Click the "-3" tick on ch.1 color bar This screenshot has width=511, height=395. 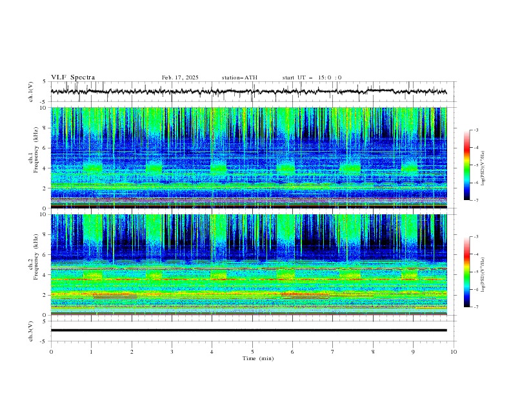point(476,130)
